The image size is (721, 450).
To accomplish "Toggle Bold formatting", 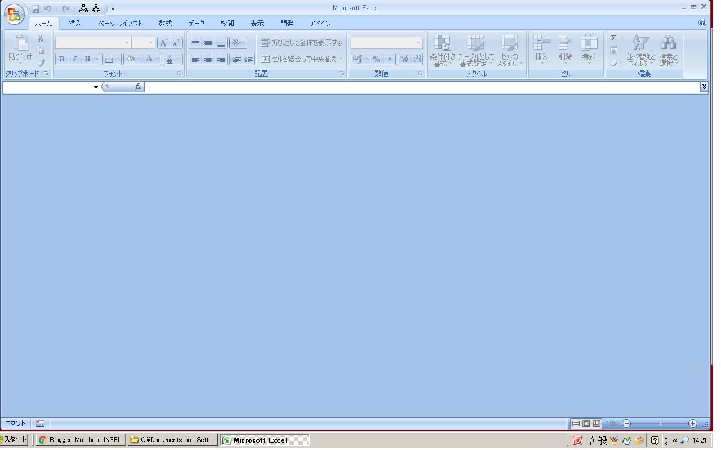I will point(61,59).
